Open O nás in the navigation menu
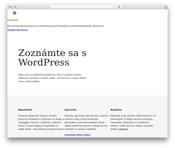The height and width of the screenshot is (148, 175). tap(38, 26)
